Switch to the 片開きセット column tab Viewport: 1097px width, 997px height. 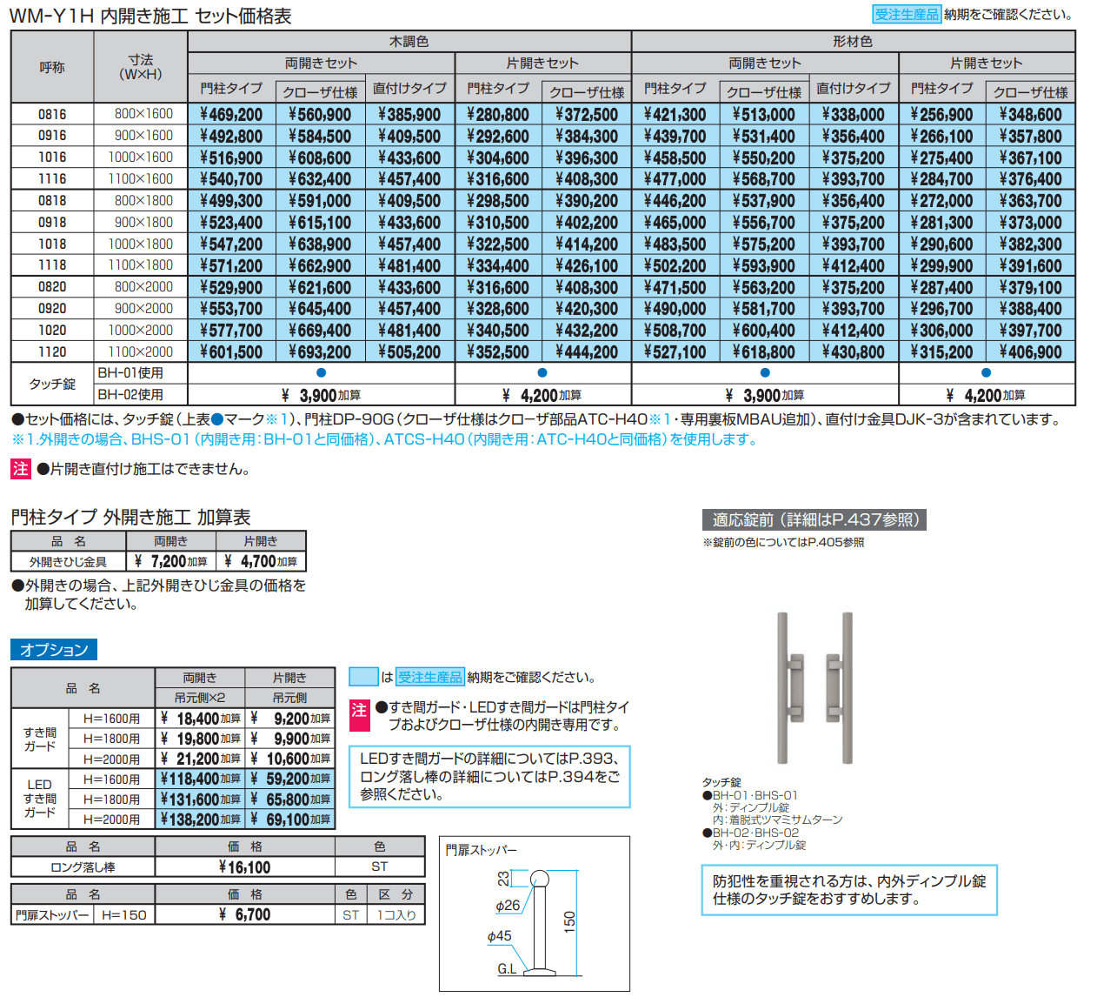(x=544, y=62)
